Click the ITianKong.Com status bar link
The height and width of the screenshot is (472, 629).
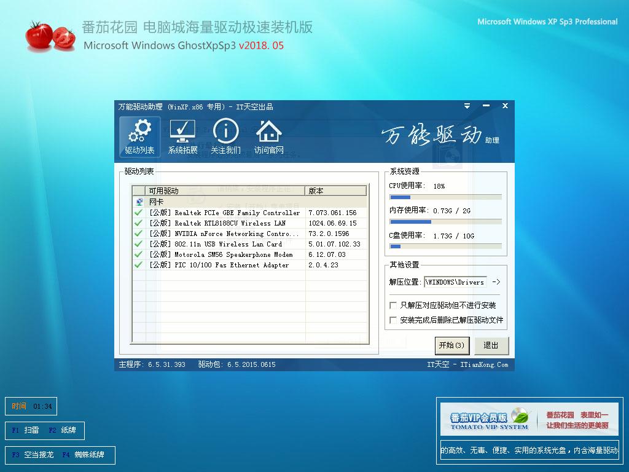[x=484, y=364]
